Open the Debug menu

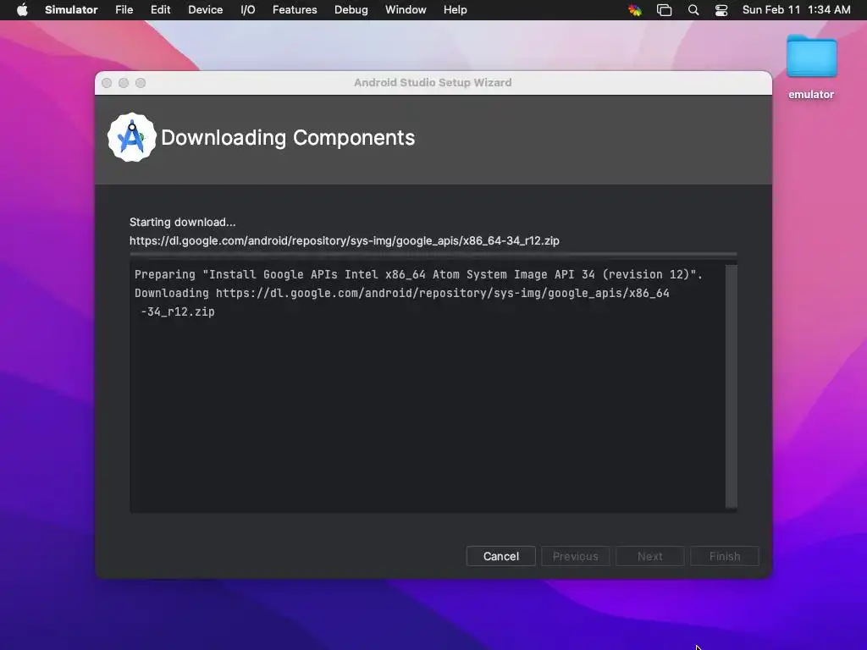pos(351,10)
